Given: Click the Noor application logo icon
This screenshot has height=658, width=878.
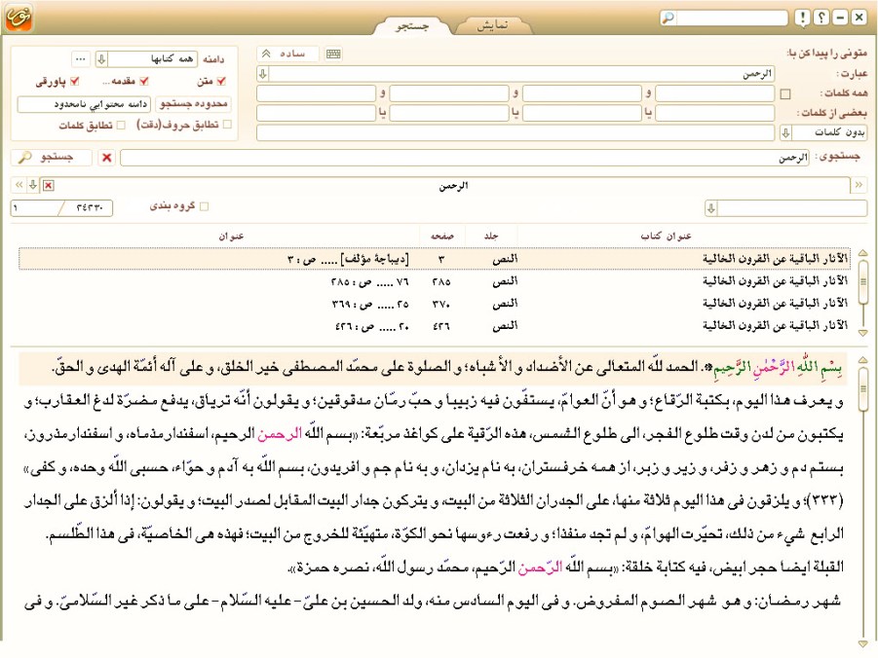Looking at the screenshot, I should click(19, 18).
